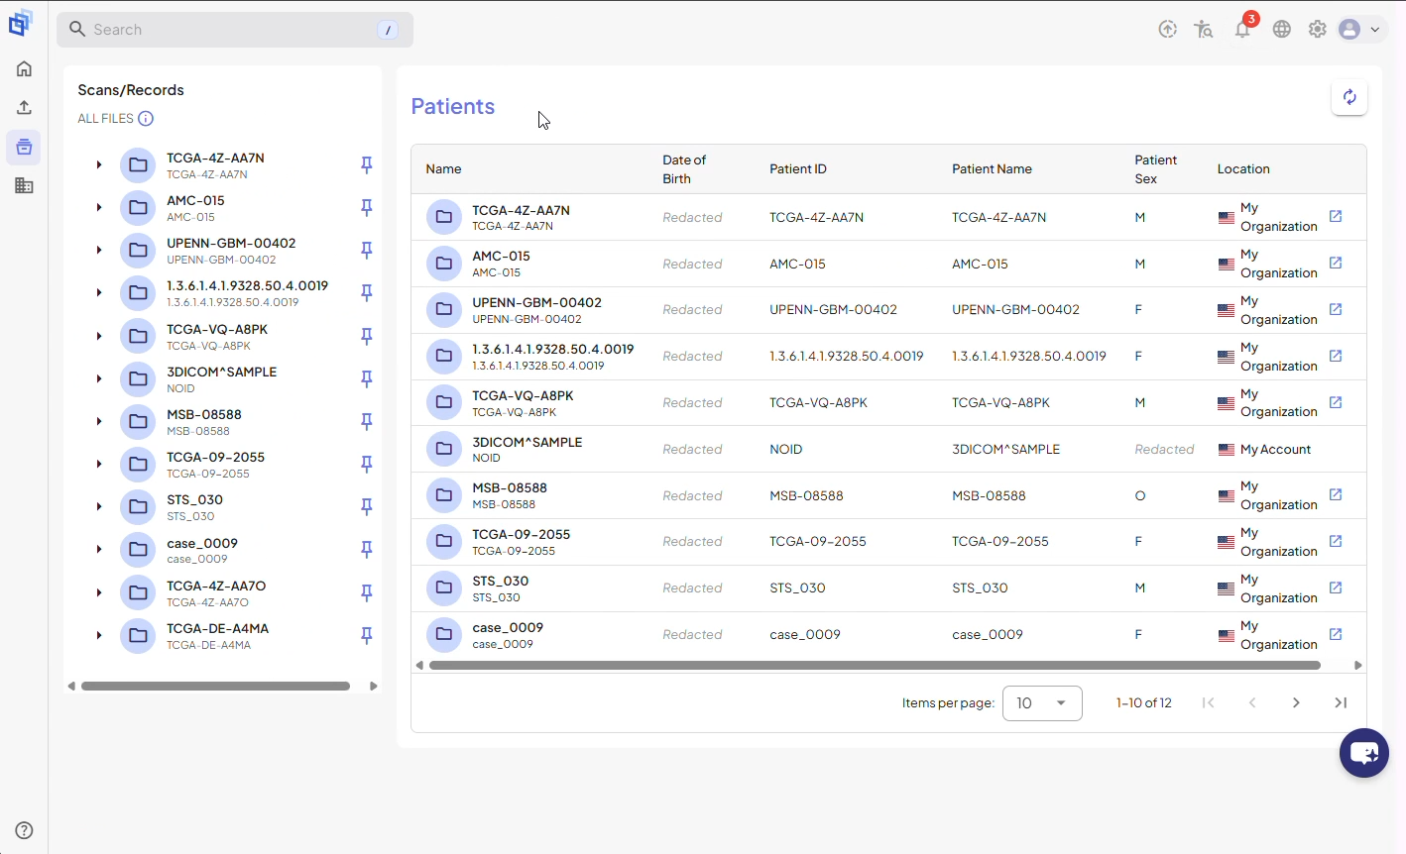Open the user account menu

click(x=1359, y=30)
